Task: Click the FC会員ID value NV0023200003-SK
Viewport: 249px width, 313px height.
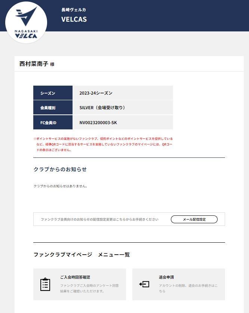Action: (x=98, y=123)
